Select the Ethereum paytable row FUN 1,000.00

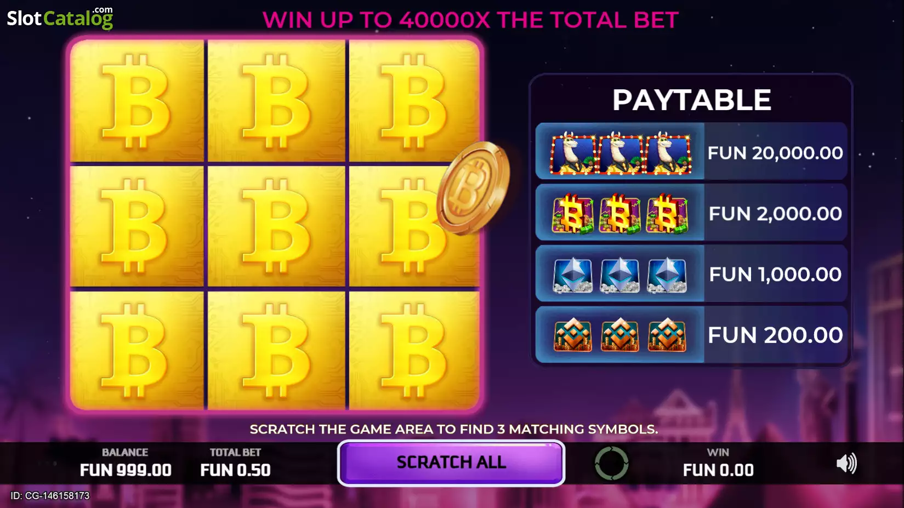tap(691, 273)
